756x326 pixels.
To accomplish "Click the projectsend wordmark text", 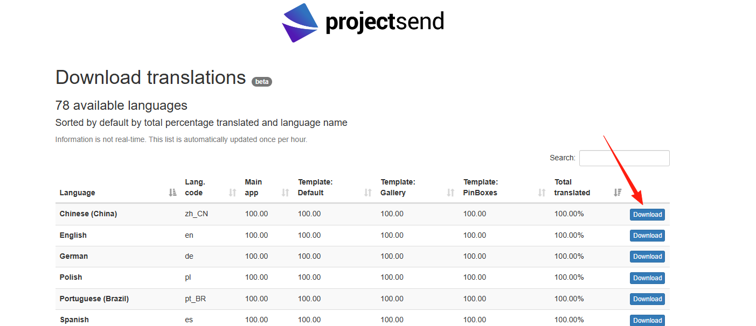I will click(385, 22).
